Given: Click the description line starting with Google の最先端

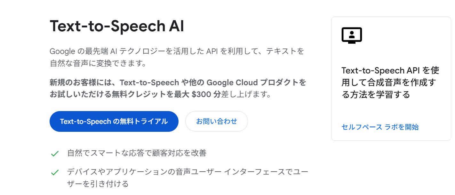Looking at the screenshot, I should 177,51.
